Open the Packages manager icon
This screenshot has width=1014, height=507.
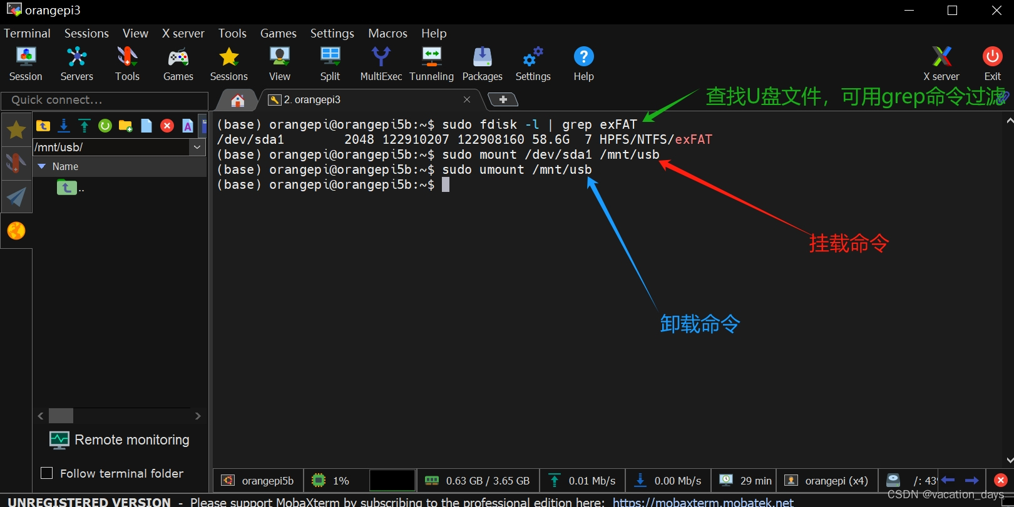tap(482, 64)
